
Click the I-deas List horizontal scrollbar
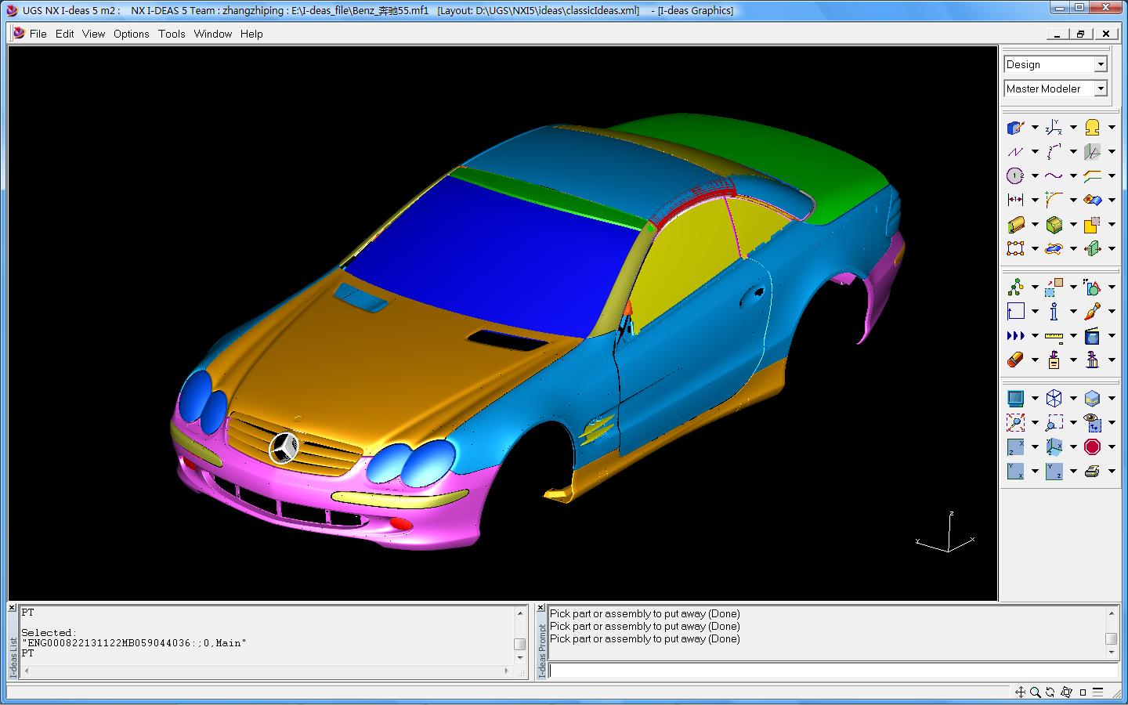266,671
